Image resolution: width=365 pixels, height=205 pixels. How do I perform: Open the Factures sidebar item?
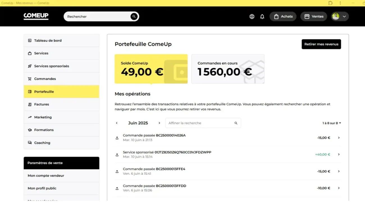pyautogui.click(x=42, y=104)
